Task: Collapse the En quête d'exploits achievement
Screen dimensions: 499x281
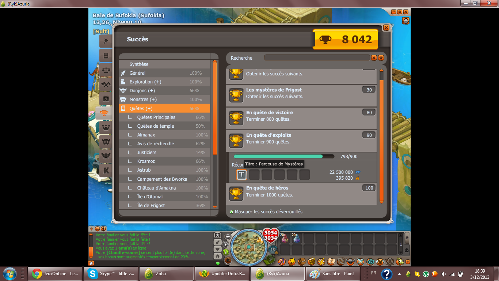Action: click(x=301, y=141)
